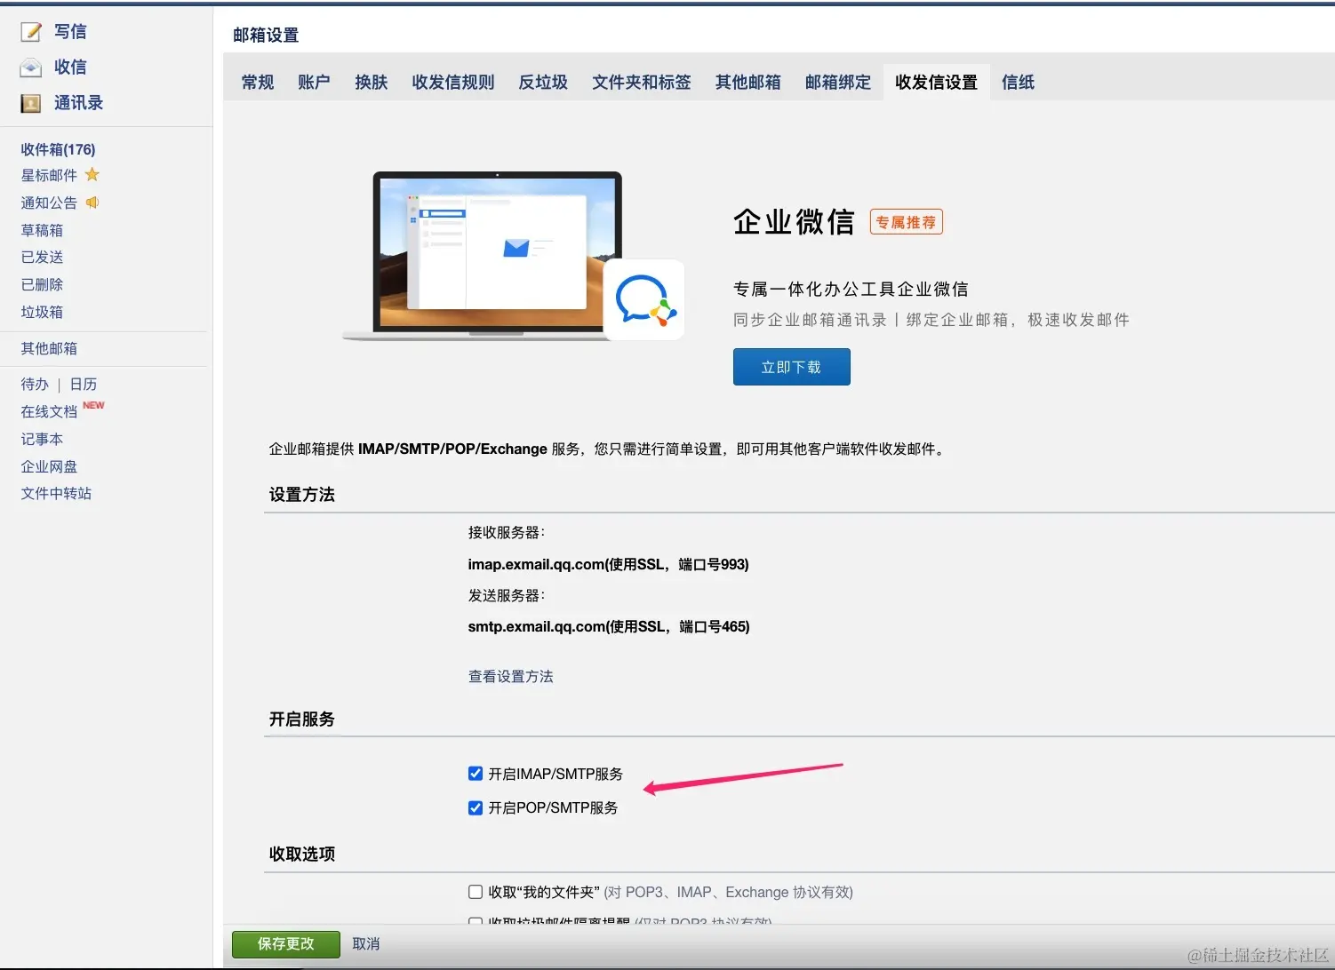Screen dimensions: 1335x970
Task: Open the 星标邮件 folder
Action: [49, 175]
